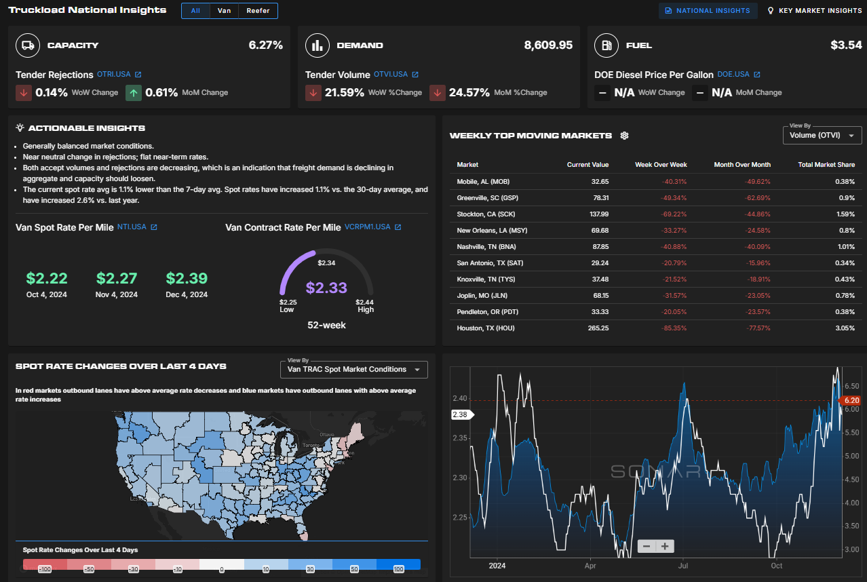Click Tender Rejections MoM up arrow indicator
The width and height of the screenshot is (867, 582).
click(x=134, y=93)
